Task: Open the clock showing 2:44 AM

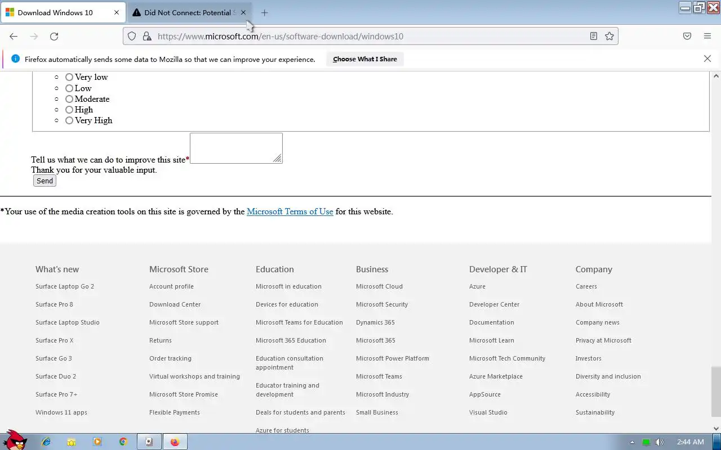Action: coord(691,442)
